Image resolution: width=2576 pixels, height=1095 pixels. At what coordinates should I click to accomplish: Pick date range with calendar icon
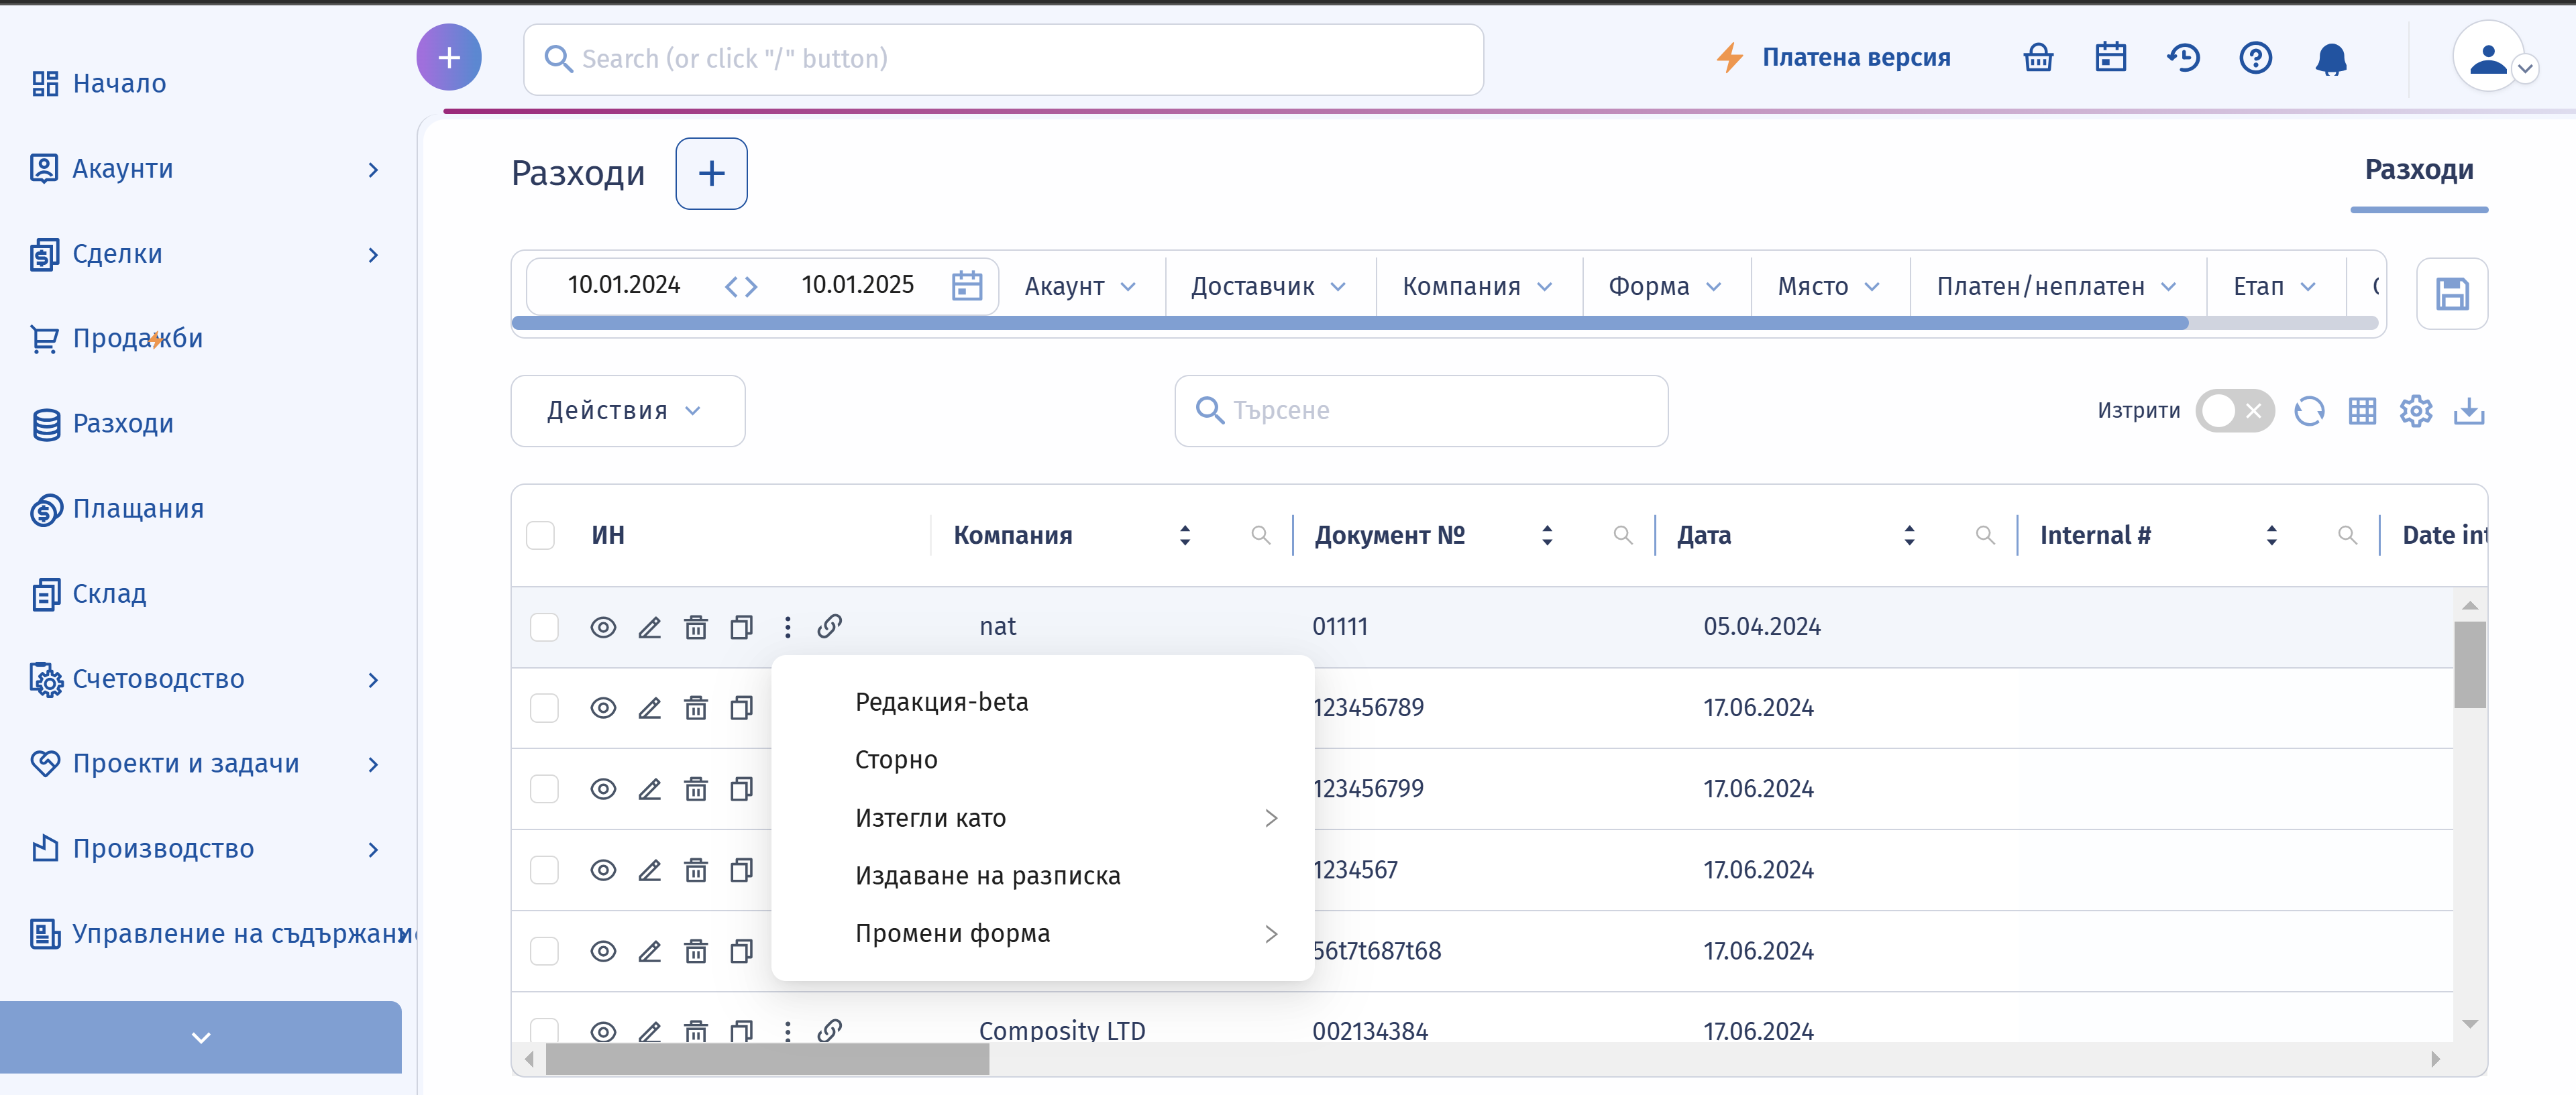(x=966, y=286)
